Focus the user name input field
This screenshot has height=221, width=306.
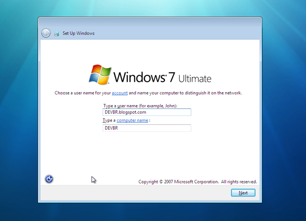pos(147,112)
